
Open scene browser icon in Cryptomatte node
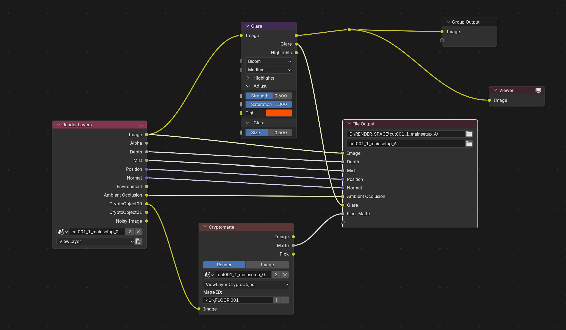point(209,275)
